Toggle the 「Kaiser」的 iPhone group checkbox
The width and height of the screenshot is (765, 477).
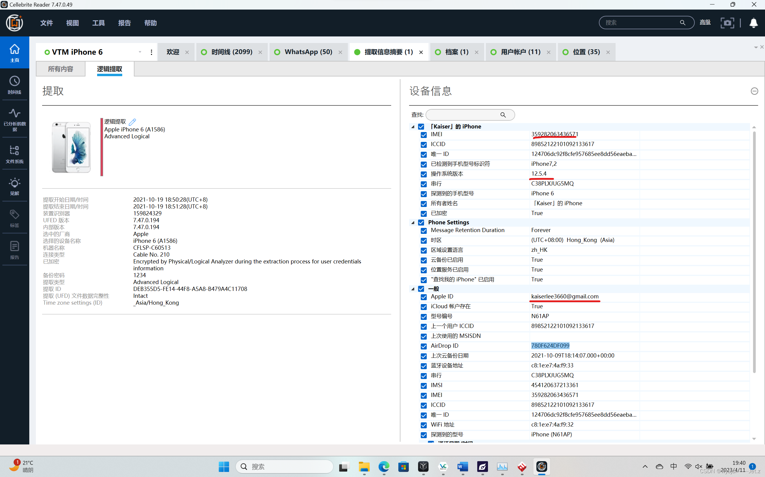421,127
